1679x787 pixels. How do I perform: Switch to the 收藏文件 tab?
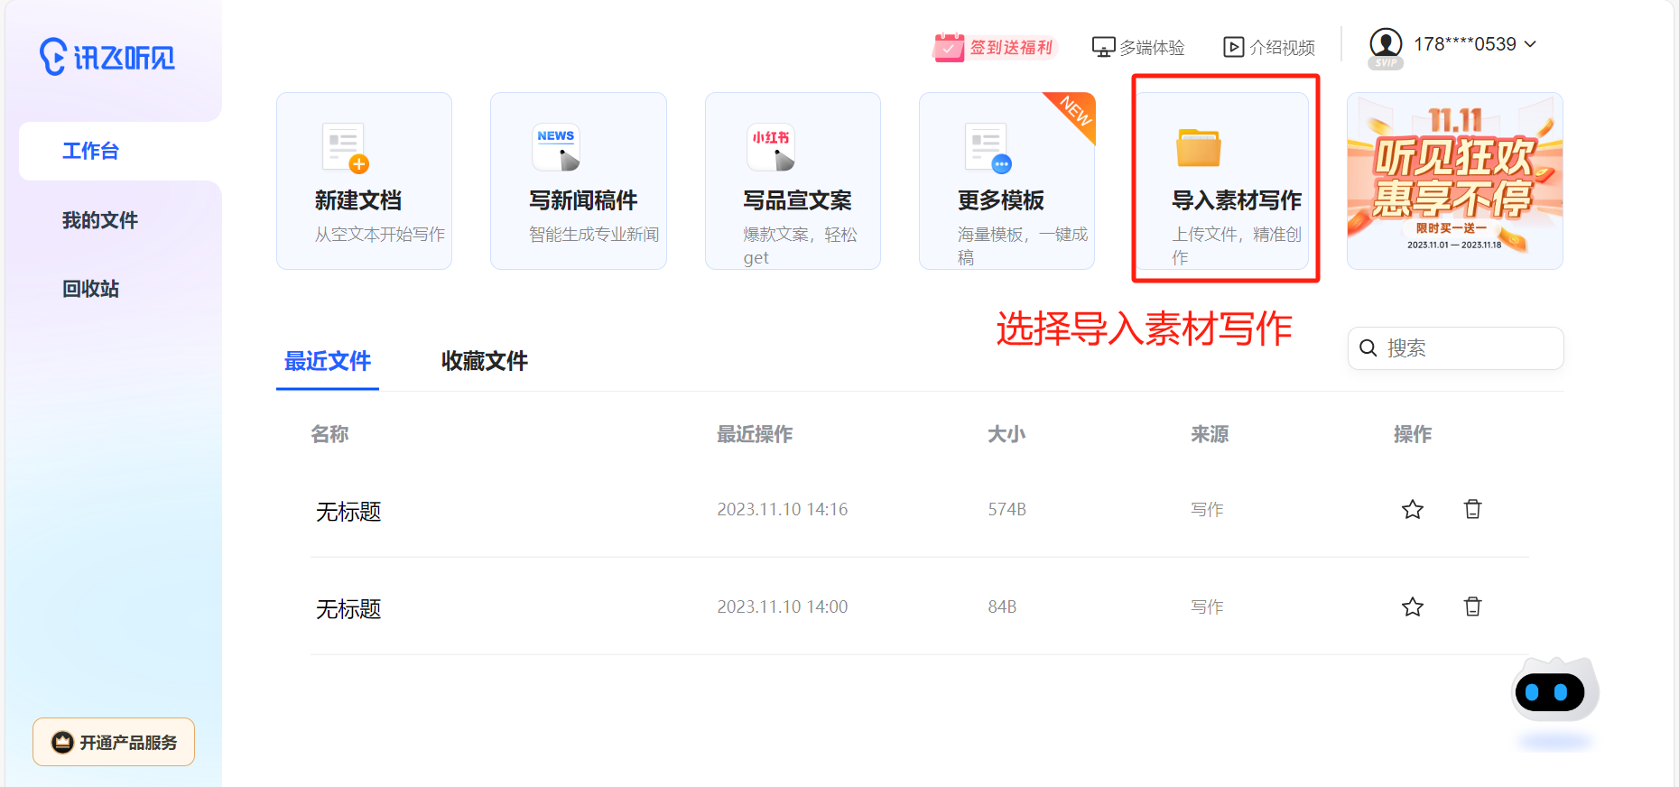pyautogui.click(x=484, y=361)
